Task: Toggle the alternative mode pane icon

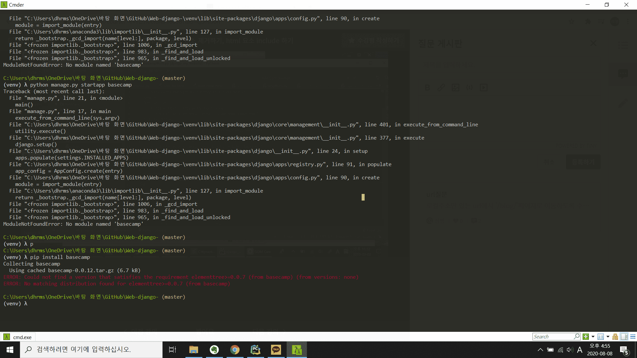Action: 624,337
